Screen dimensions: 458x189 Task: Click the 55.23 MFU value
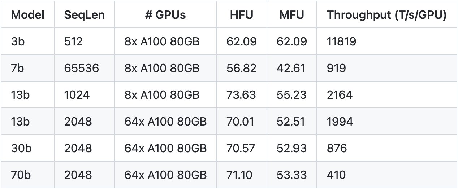click(x=292, y=95)
